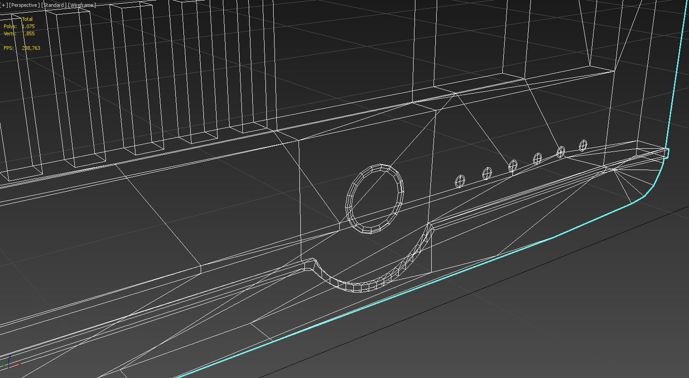The width and height of the screenshot is (689, 378).
Task: Click the large circular ring in the wireframe
Action: 375,199
